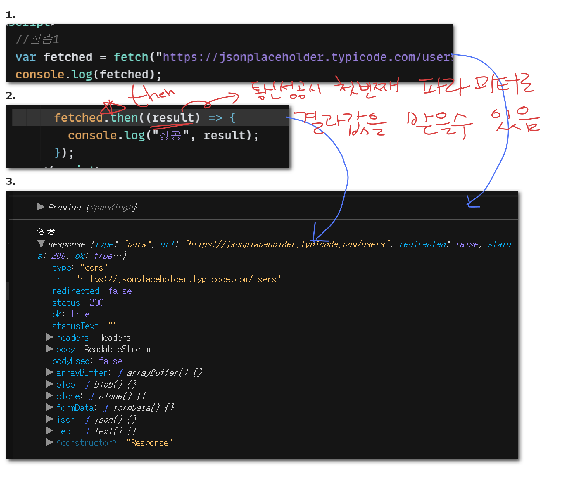Expand the text function entry
This screenshot has width=580, height=484.
pyautogui.click(x=49, y=431)
